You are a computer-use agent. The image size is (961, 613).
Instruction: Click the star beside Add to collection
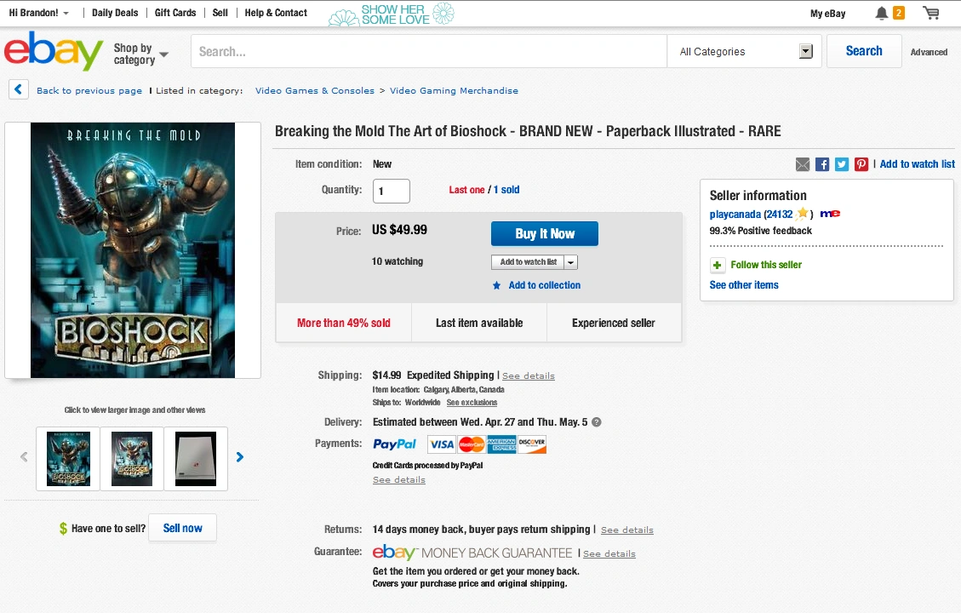click(x=497, y=286)
